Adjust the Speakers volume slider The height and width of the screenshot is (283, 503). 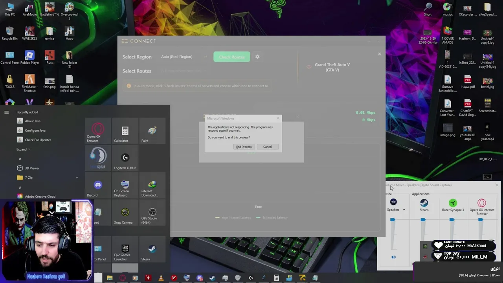(393, 220)
